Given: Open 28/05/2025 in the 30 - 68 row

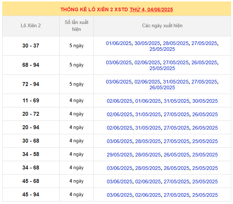Looking at the screenshot, I should [148, 141].
